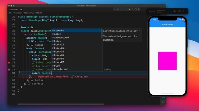The width and height of the screenshot is (199, 111).
Task: Click the unsaved dot on main.dart tab
Action: tap(21, 10)
